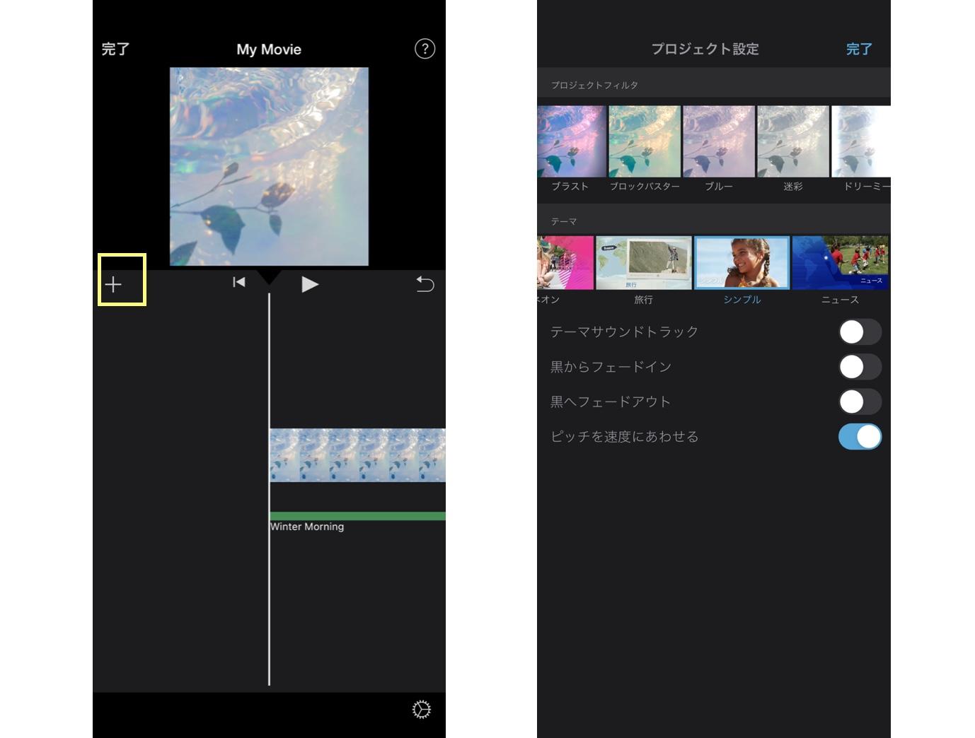Tap the プロジェクト設定 title

705,49
